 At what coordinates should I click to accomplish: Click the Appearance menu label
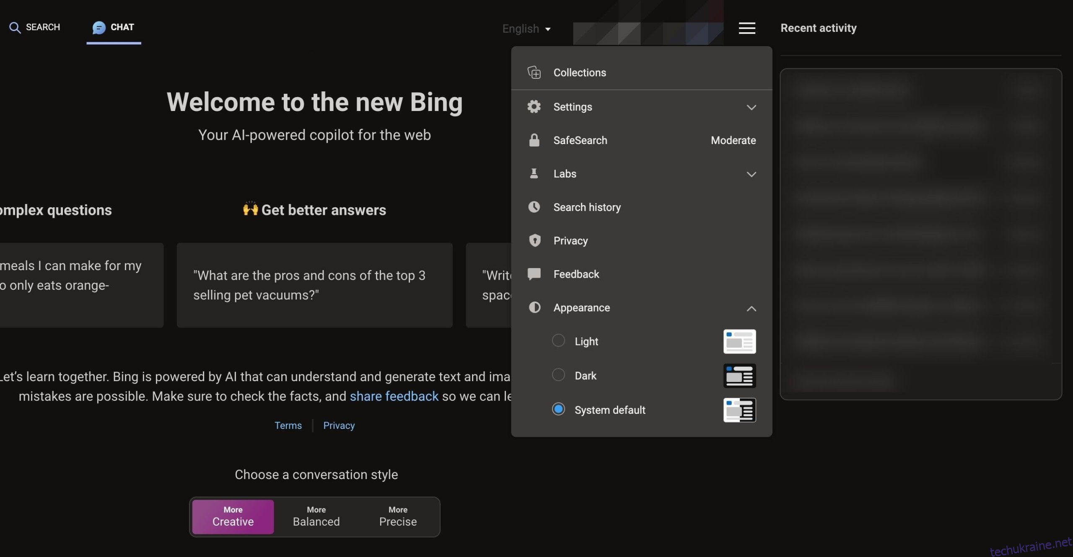coord(581,308)
